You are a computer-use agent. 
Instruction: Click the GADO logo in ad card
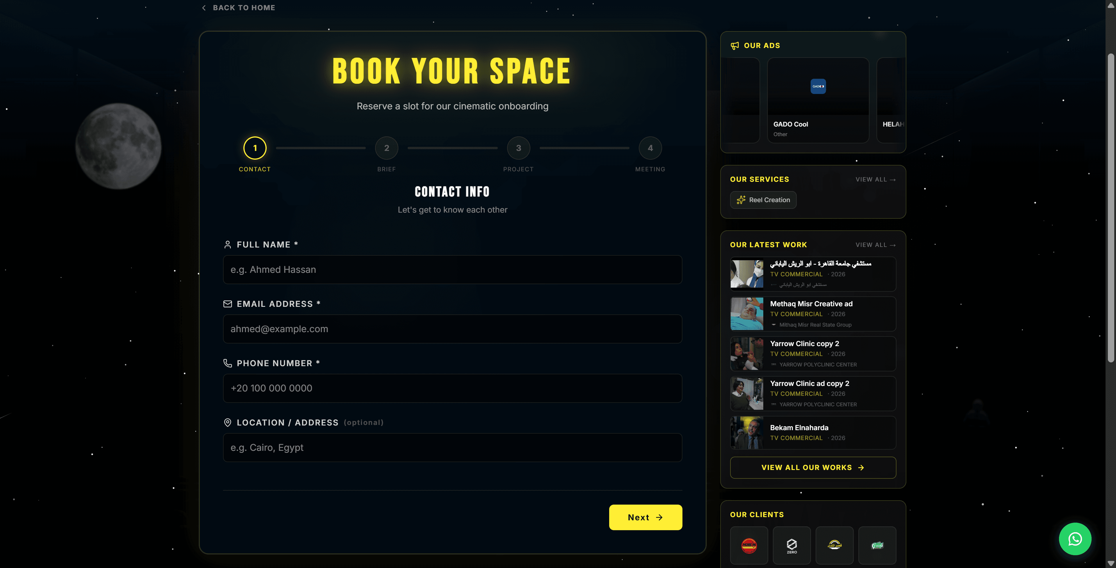(x=818, y=86)
